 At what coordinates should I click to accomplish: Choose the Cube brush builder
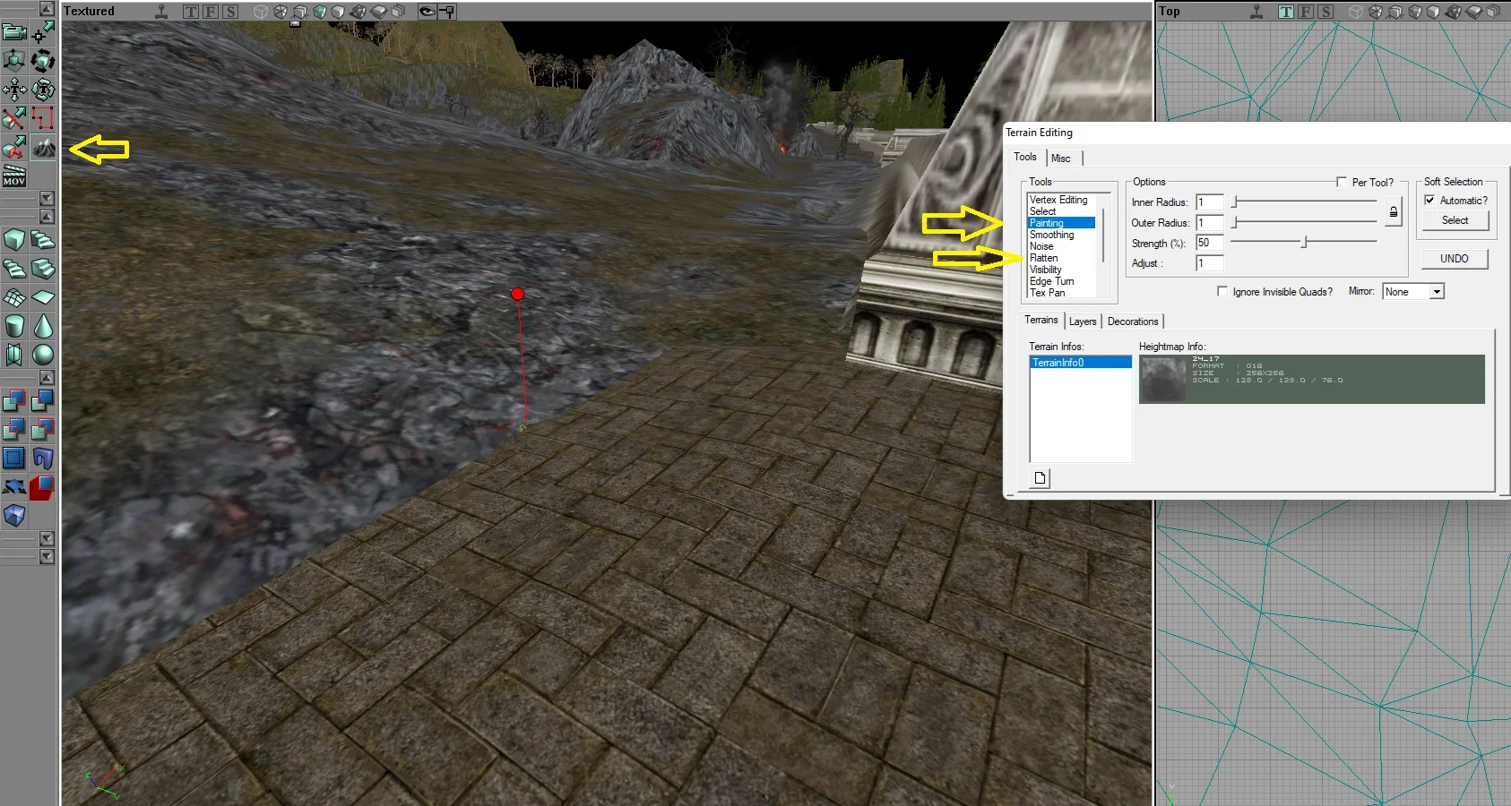(x=14, y=240)
